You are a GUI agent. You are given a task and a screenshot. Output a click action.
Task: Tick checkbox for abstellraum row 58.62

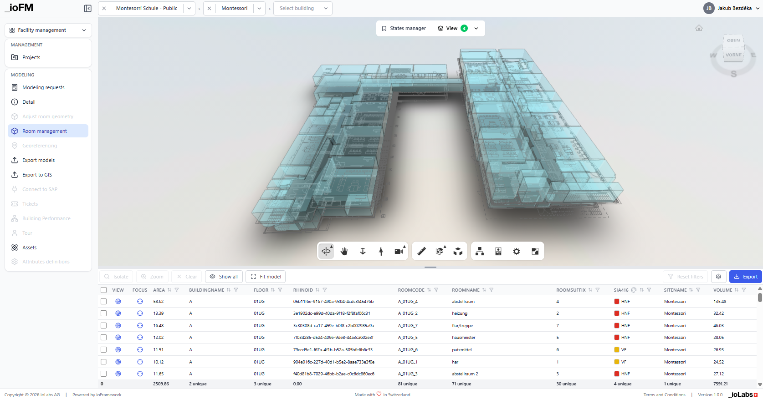coord(104,302)
